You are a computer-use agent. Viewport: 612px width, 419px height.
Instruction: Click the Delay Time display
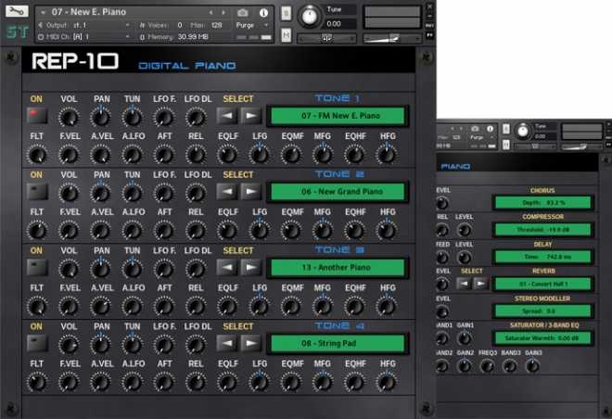click(542, 257)
